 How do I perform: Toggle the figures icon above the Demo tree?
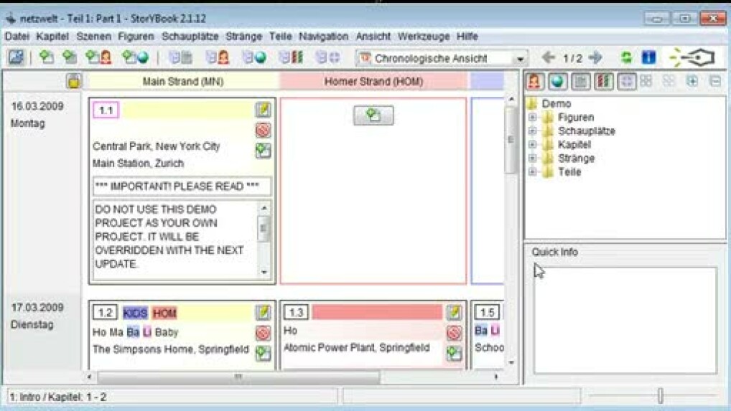(x=534, y=81)
